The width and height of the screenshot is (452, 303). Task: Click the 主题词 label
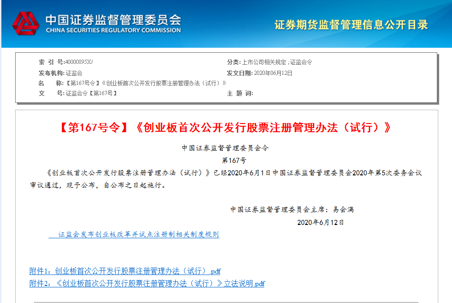pyautogui.click(x=240, y=93)
